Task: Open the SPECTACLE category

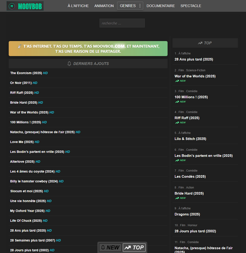Action: [191, 6]
